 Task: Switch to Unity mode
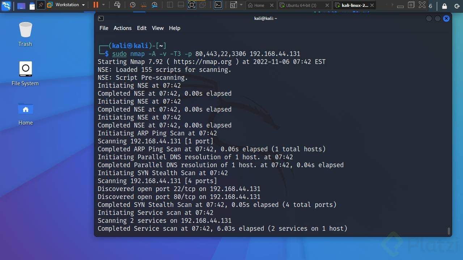(203, 5)
